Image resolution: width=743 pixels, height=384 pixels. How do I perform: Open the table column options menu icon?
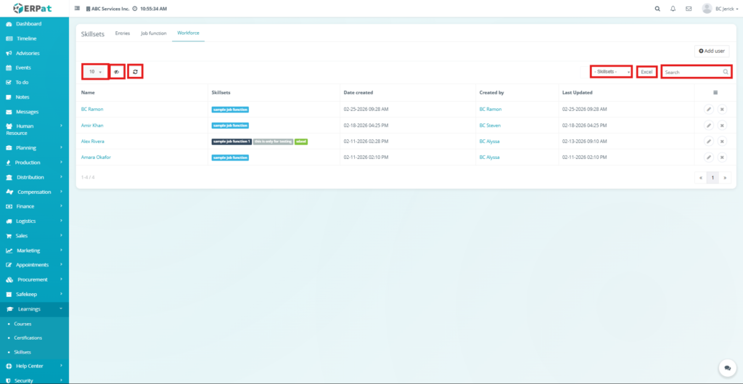(715, 93)
